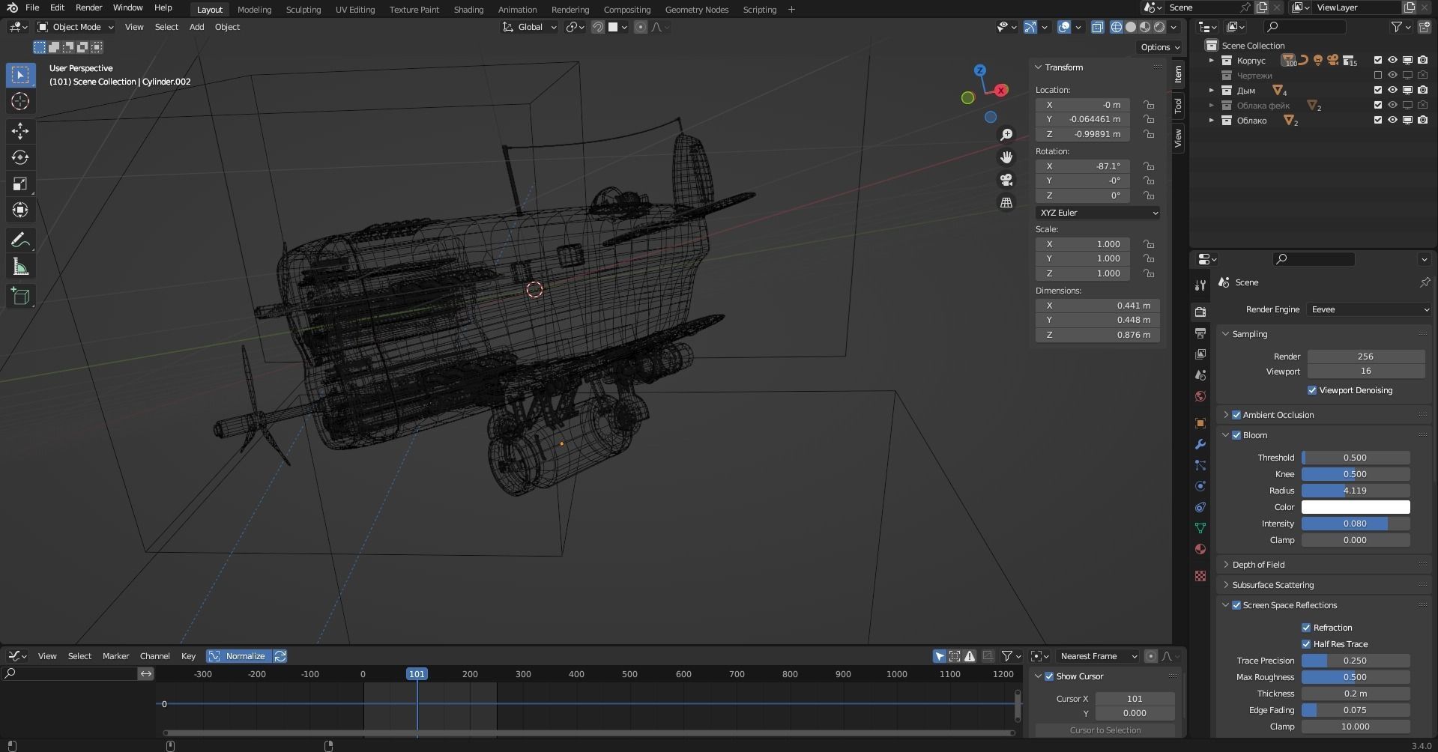Pin the Scene properties panel

tap(1425, 282)
